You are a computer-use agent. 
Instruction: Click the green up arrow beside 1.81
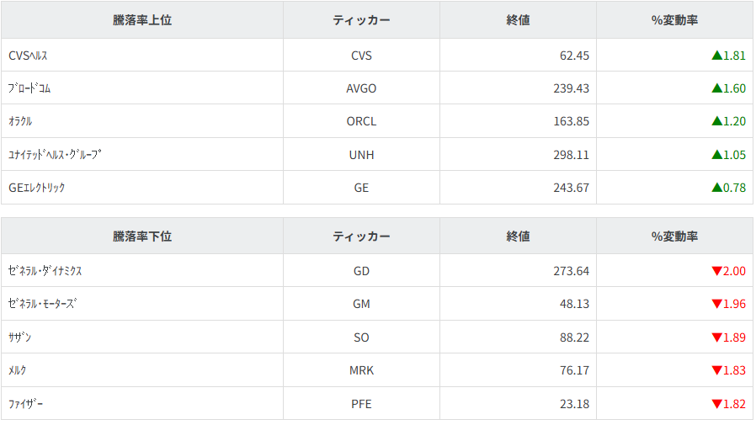(x=716, y=56)
